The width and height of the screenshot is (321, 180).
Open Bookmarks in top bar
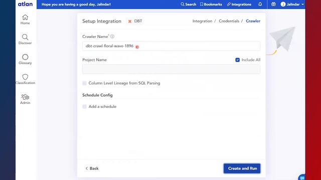211,4
